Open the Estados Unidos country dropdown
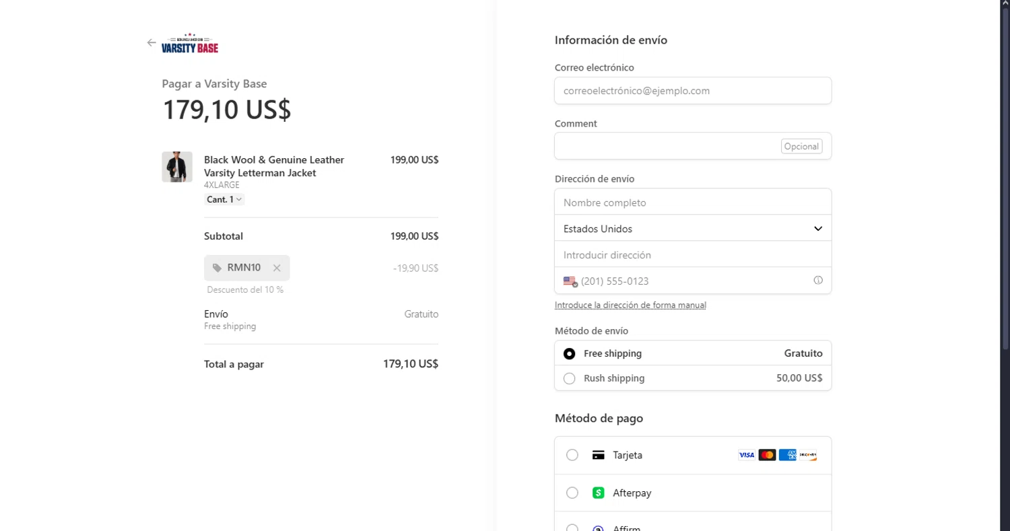 [693, 229]
